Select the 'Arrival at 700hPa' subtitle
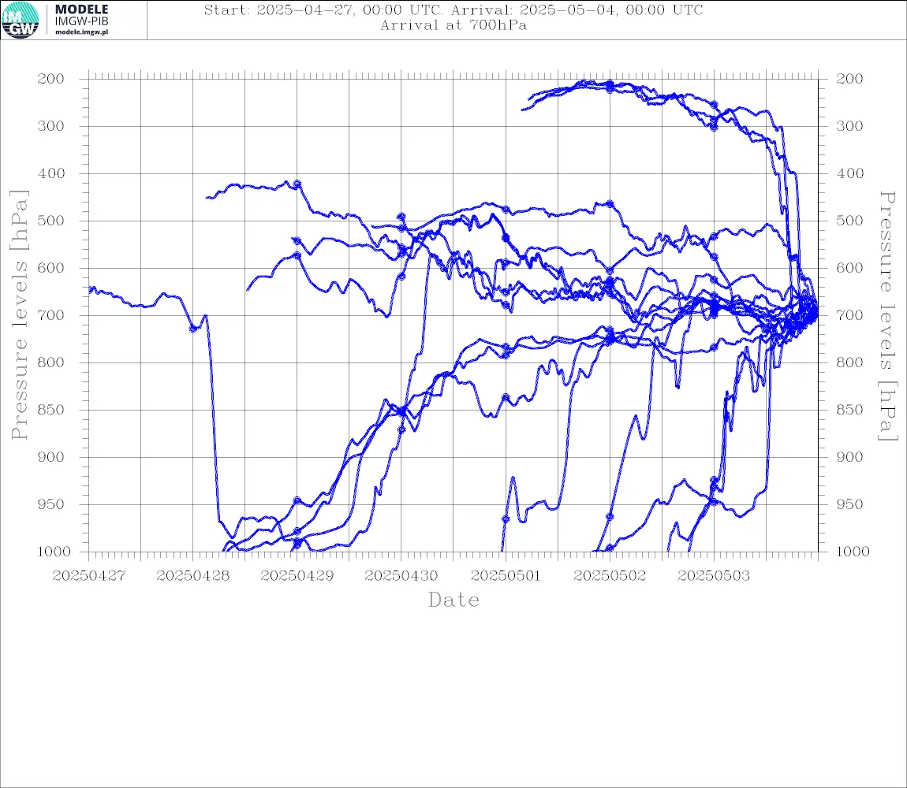Image resolution: width=907 pixels, height=788 pixels. tap(453, 25)
